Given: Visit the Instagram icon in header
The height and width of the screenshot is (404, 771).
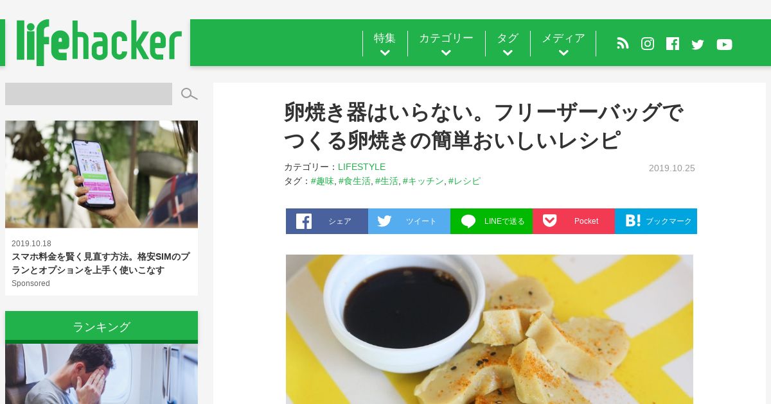Looking at the screenshot, I should tap(648, 44).
